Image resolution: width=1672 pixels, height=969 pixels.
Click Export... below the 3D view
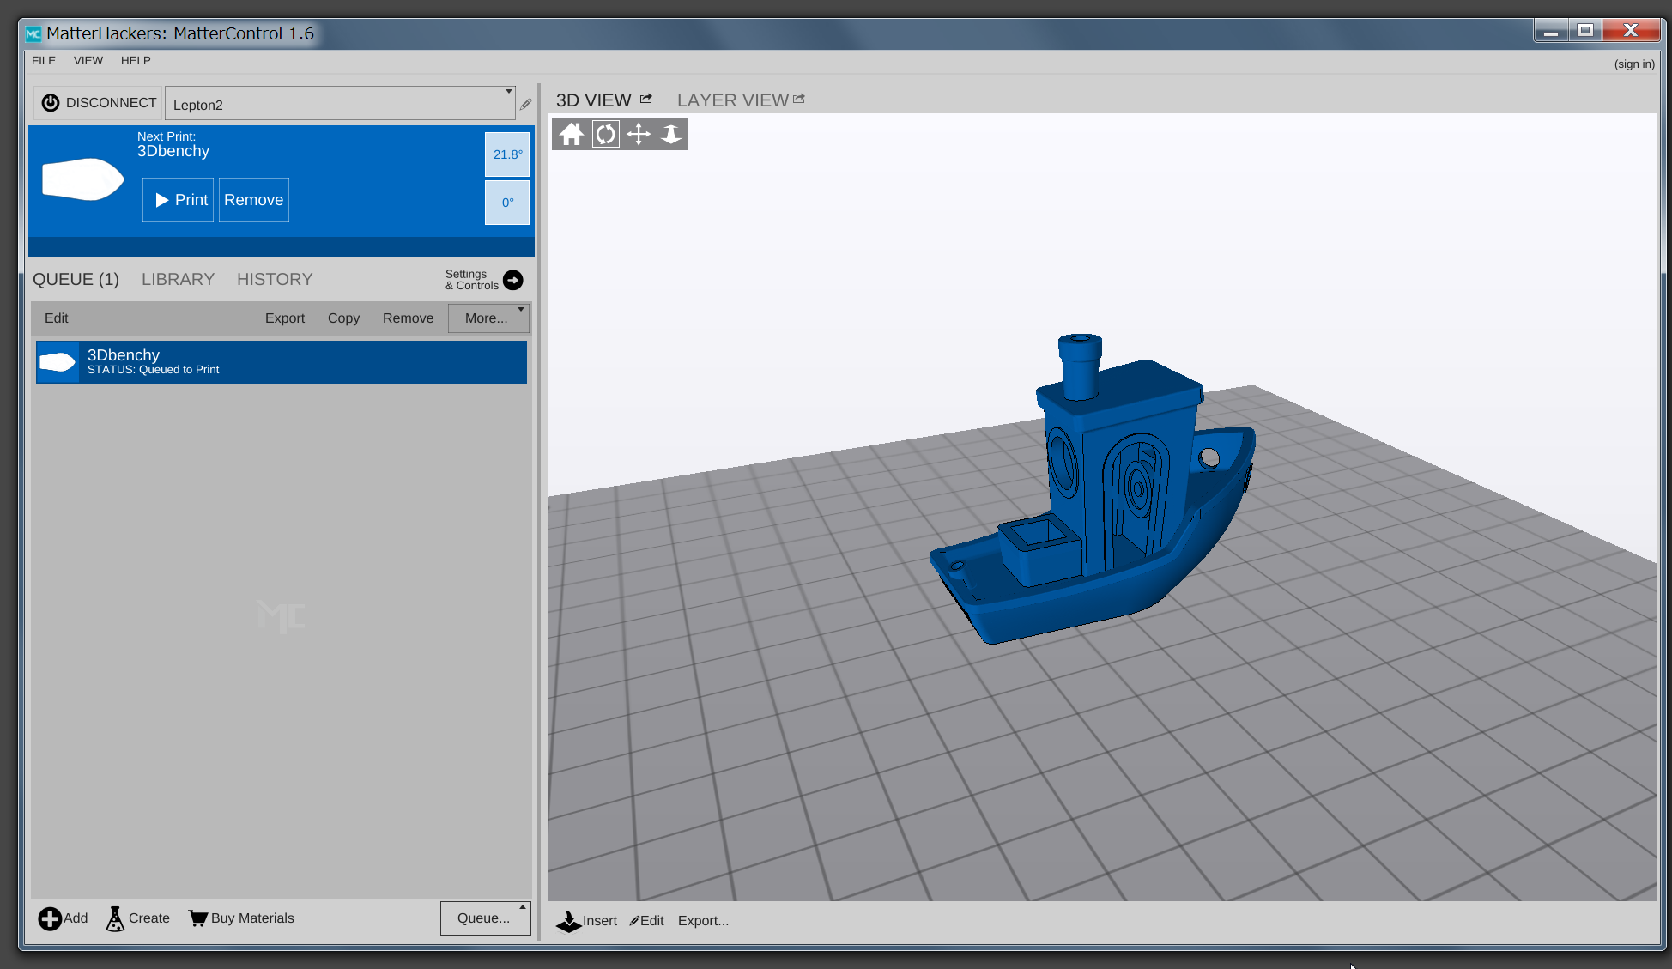[703, 921]
